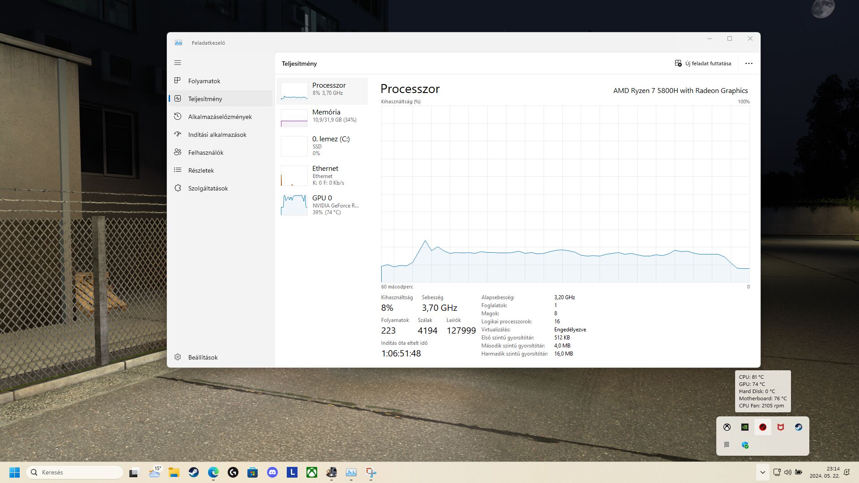This screenshot has width=859, height=483.
Task: Select the Memória performance graph
Action: [322, 117]
